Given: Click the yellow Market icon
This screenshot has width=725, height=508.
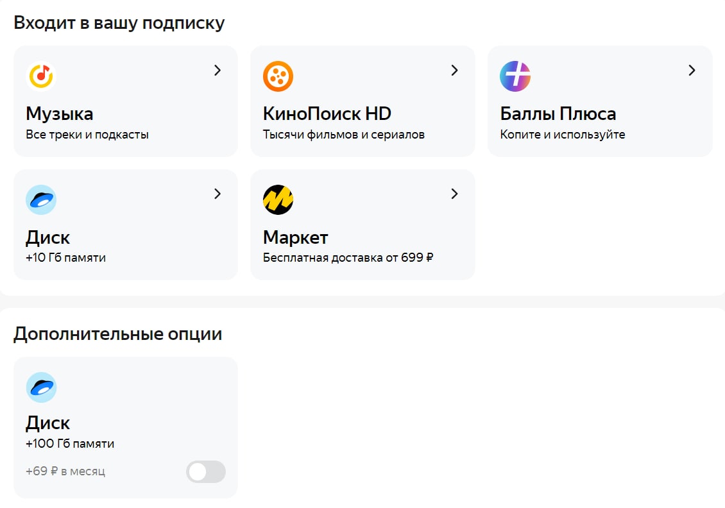Looking at the screenshot, I should (x=278, y=199).
